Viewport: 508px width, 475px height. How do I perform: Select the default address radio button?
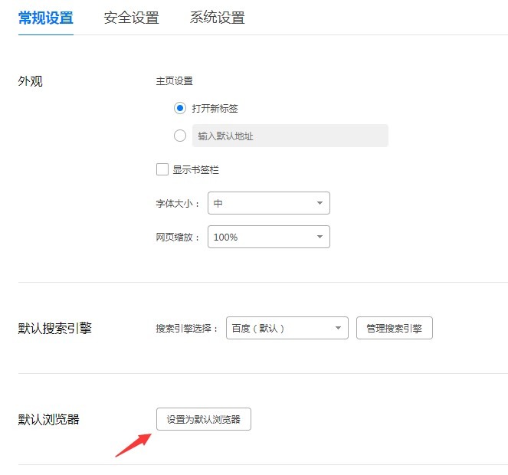tap(180, 136)
